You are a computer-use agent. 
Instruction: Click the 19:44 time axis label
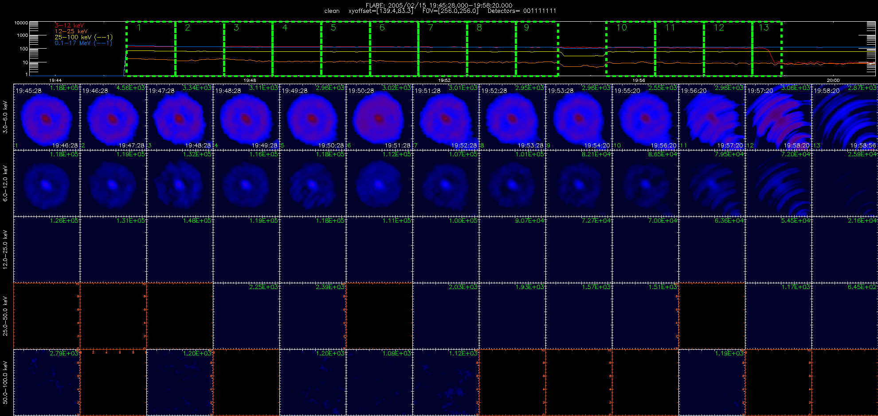(55, 80)
